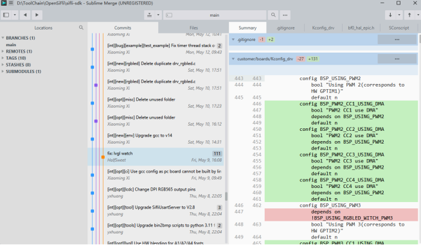This screenshot has width=421, height=245.
Task: Open the toolbar more options ellipsis
Action: click(285, 15)
